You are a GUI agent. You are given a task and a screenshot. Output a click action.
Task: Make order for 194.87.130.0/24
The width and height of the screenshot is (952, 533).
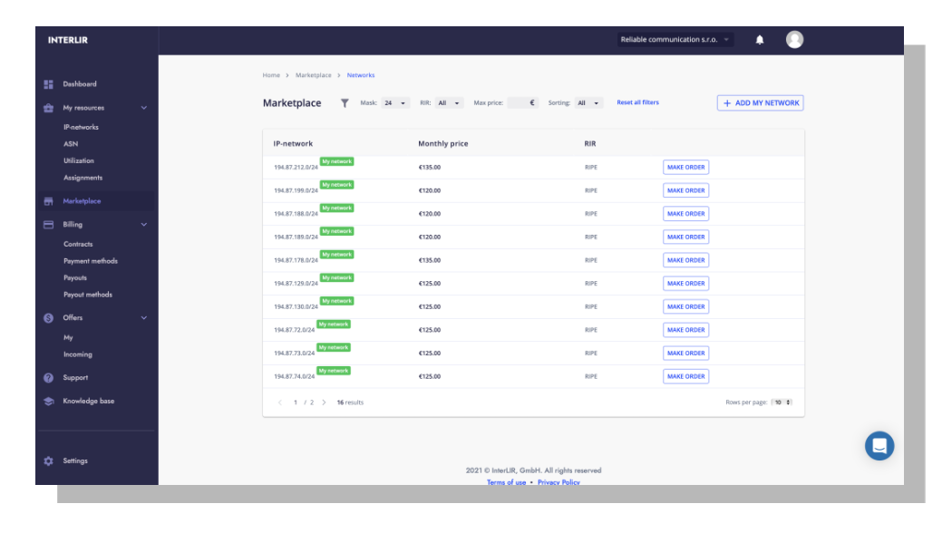point(686,307)
